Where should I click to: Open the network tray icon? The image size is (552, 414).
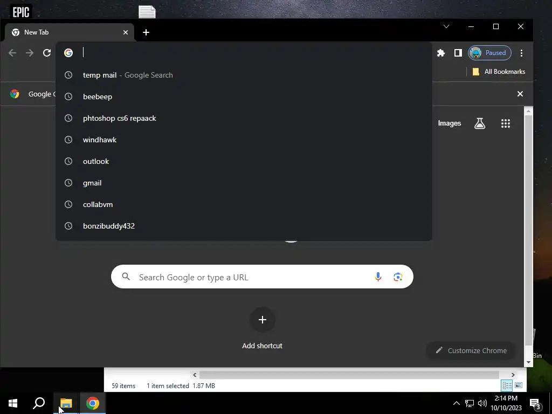click(x=470, y=403)
